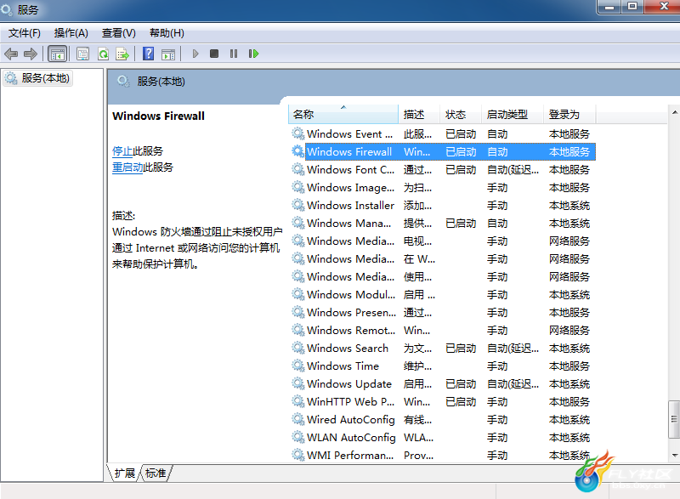Image resolution: width=680 pixels, height=499 pixels.
Task: Click the 停止 service link
Action: [122, 151]
